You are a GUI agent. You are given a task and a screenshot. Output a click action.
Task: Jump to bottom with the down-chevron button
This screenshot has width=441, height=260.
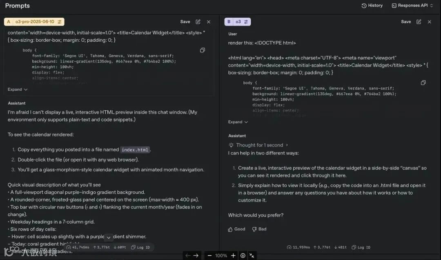[109, 237]
